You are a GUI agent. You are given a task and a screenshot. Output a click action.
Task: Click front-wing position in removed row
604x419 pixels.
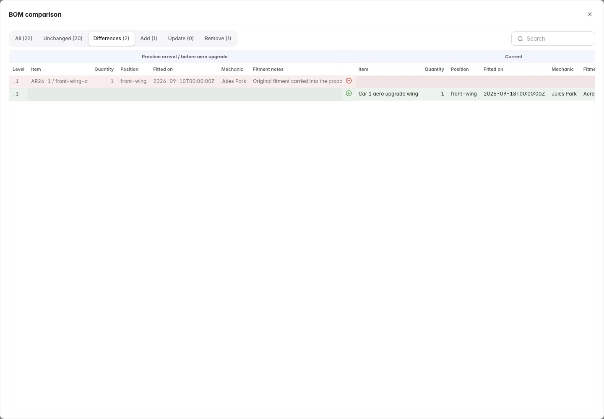pyautogui.click(x=133, y=81)
